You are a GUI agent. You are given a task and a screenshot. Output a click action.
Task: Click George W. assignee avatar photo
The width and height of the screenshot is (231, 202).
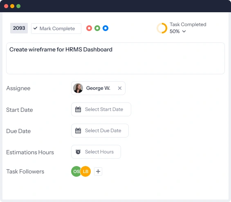coord(78,88)
